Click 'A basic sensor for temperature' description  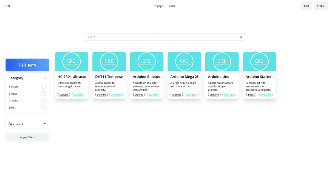pos(105,86)
